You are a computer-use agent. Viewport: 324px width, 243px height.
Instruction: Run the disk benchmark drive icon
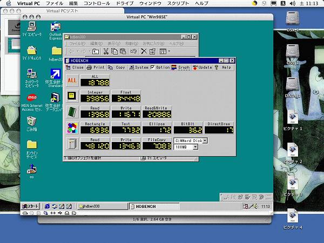coord(72,144)
